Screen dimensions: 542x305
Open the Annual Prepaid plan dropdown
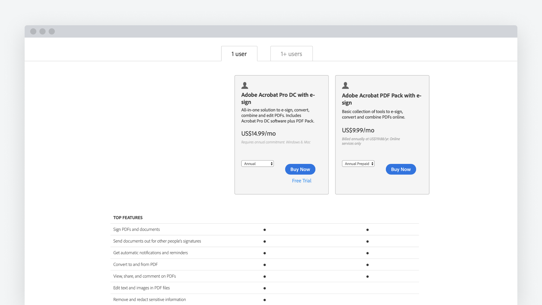[x=358, y=164]
